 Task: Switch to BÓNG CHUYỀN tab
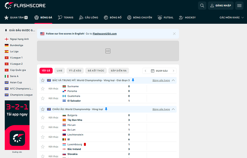pyautogui.click(x=140, y=18)
